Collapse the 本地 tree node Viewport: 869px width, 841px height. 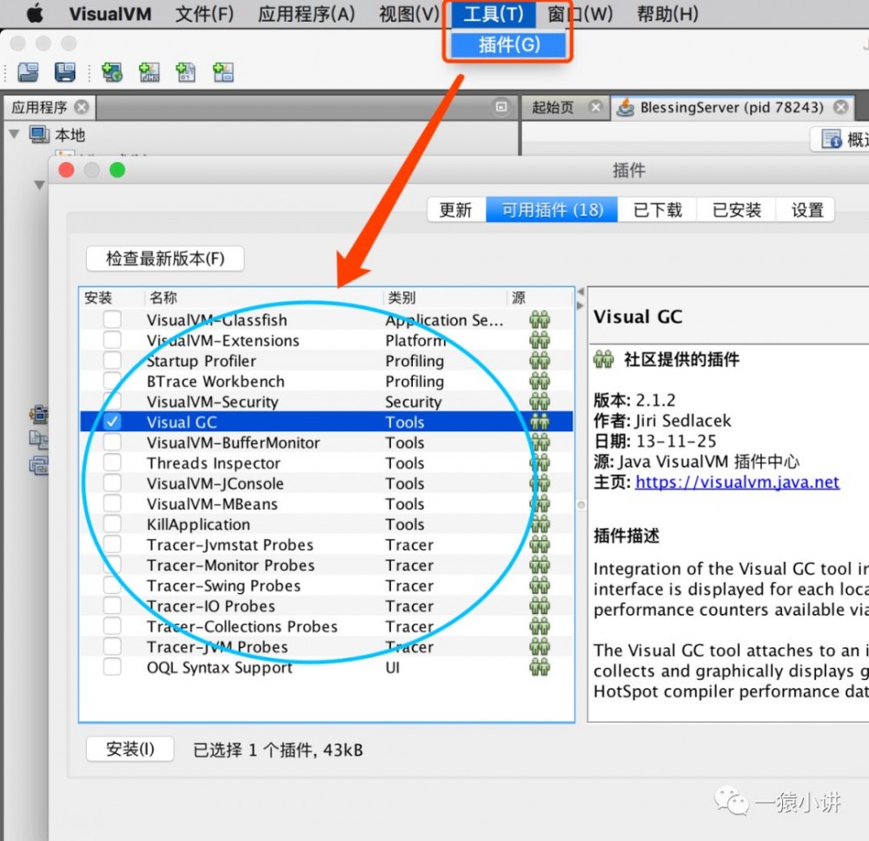pyautogui.click(x=15, y=135)
